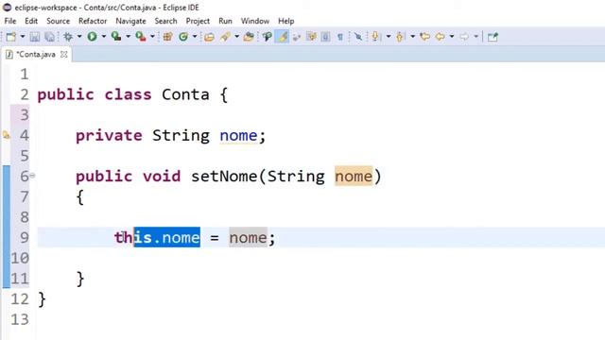Expand the Run configurations dropdown arrow
The height and width of the screenshot is (340, 605).
tap(103, 37)
